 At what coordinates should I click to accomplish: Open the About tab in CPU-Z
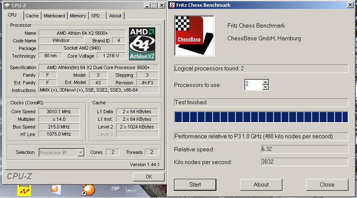point(115,16)
